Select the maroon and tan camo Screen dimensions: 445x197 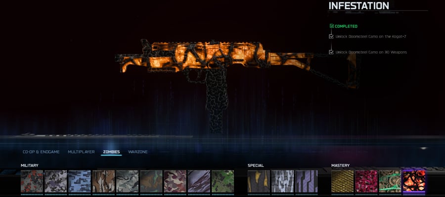point(175,181)
